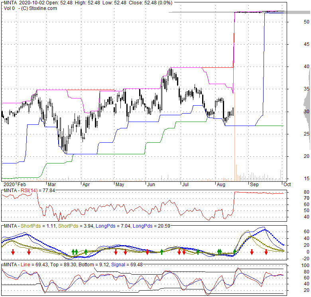The image size is (311, 297).
Task: Click the red sell arrow in January
Action: point(13,252)
